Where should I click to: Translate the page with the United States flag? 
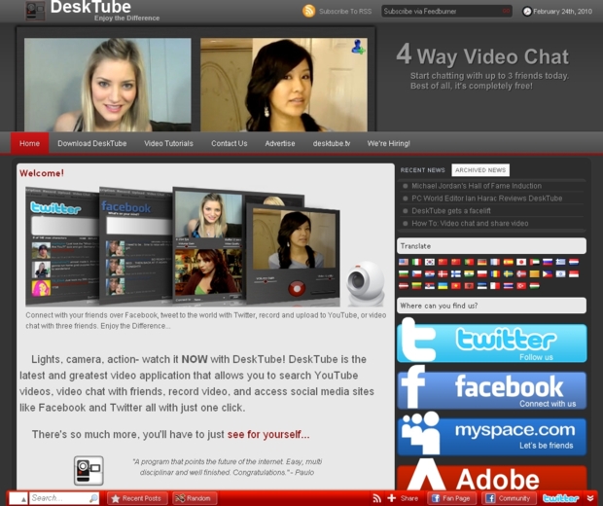click(404, 262)
